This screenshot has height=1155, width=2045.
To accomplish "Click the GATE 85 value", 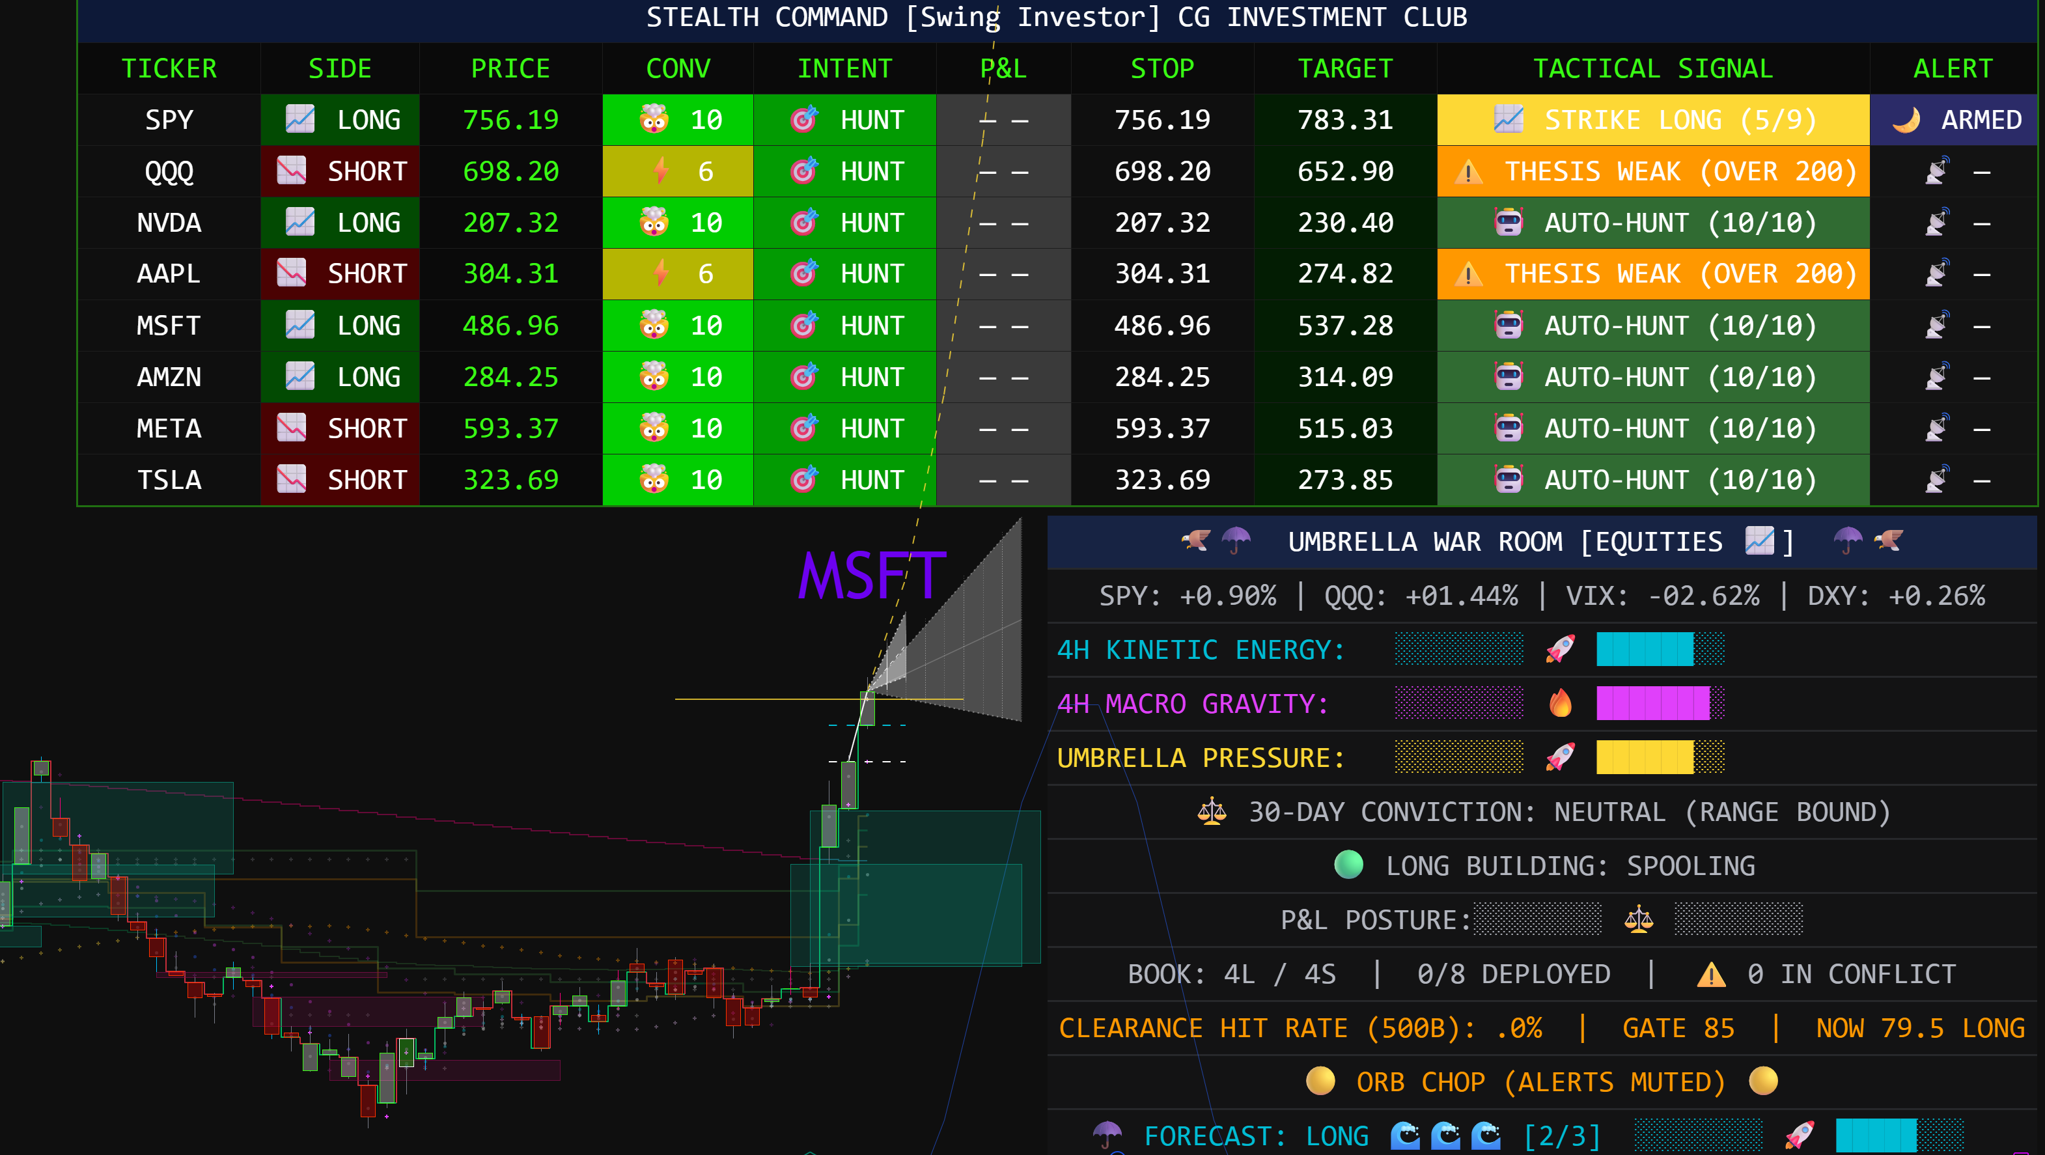I will pyautogui.click(x=1678, y=1028).
